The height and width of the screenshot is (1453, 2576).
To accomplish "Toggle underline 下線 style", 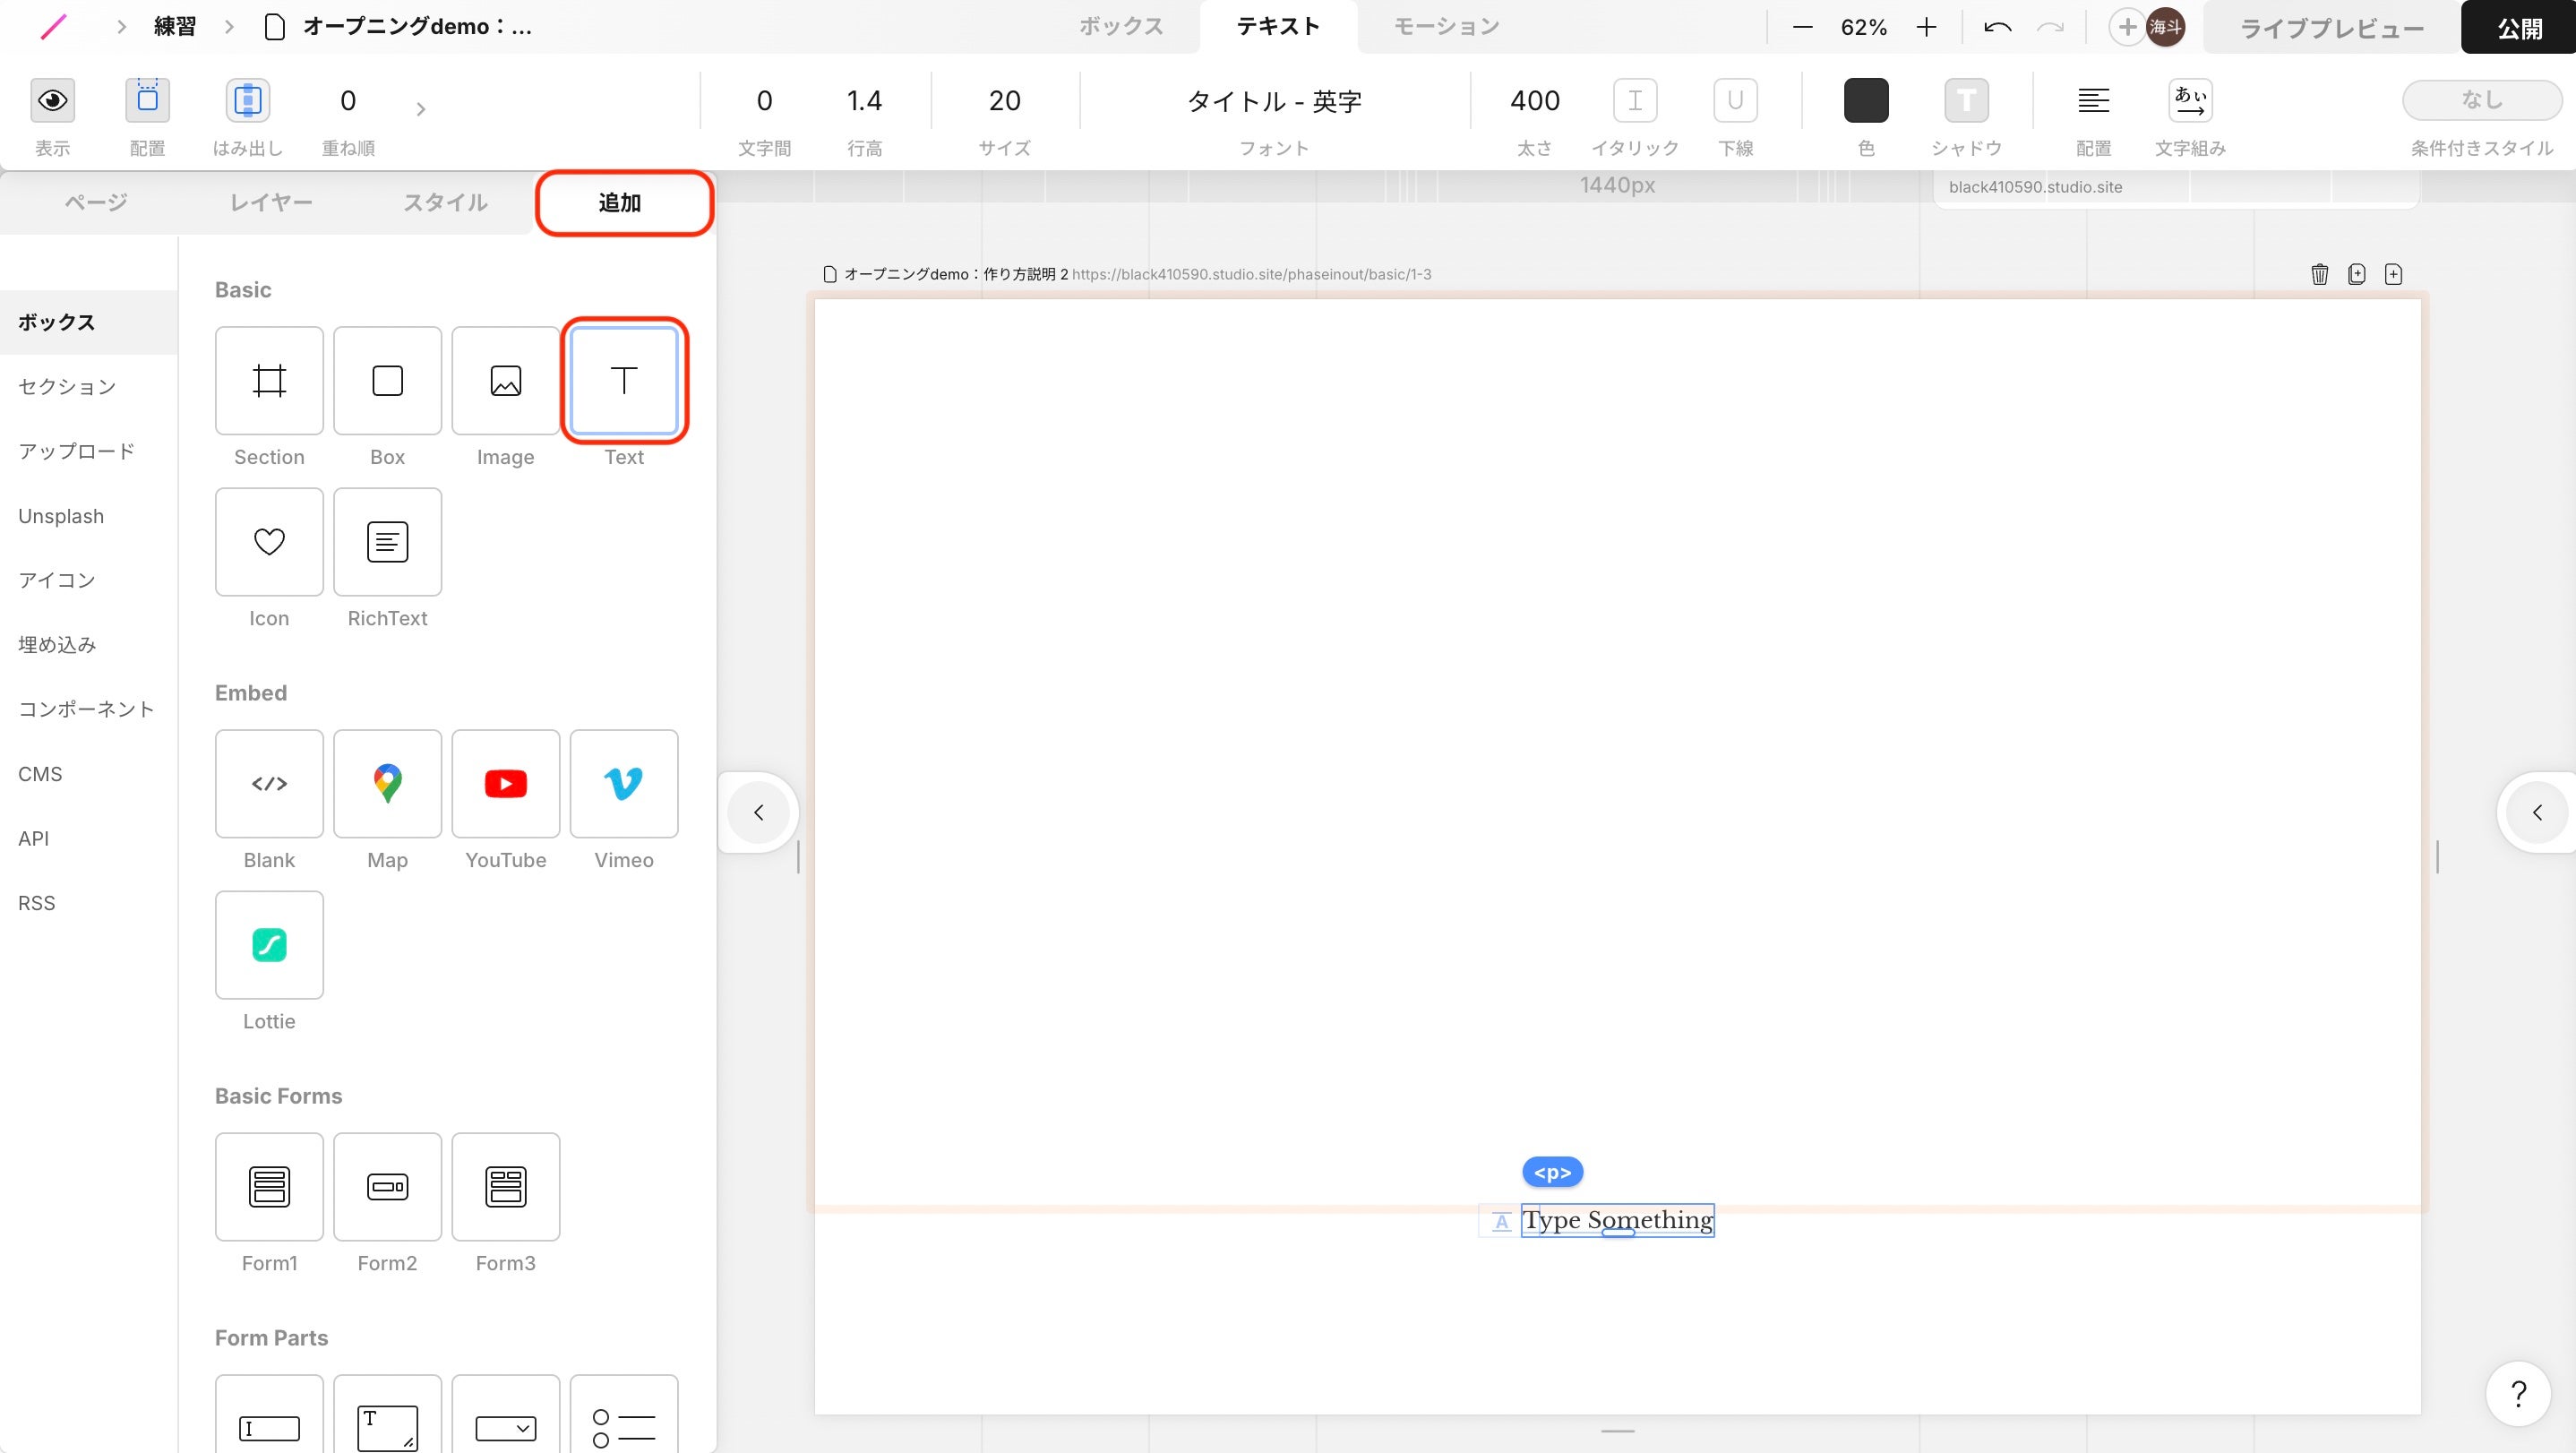I will coord(1735,100).
